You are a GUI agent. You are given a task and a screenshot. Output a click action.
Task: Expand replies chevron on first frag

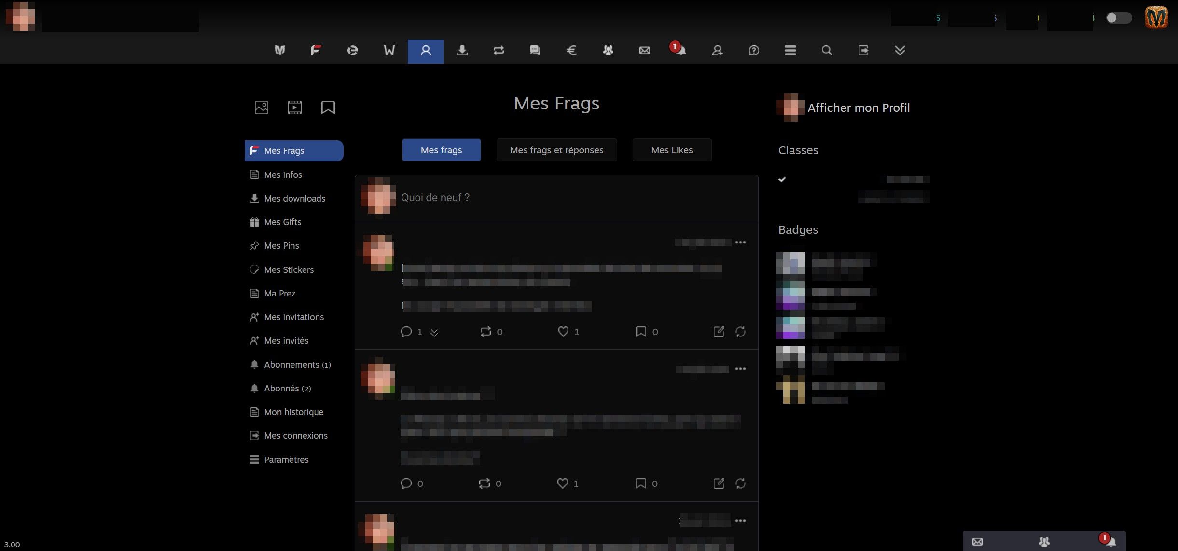click(434, 333)
